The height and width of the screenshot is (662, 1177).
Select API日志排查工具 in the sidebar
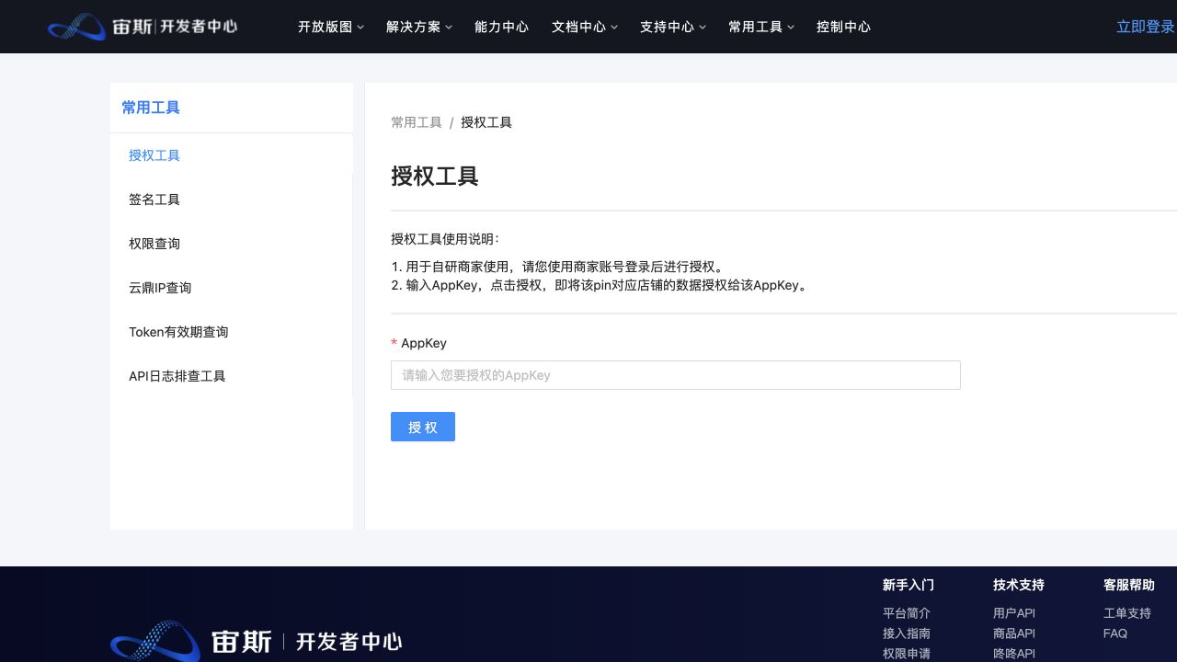232,376
